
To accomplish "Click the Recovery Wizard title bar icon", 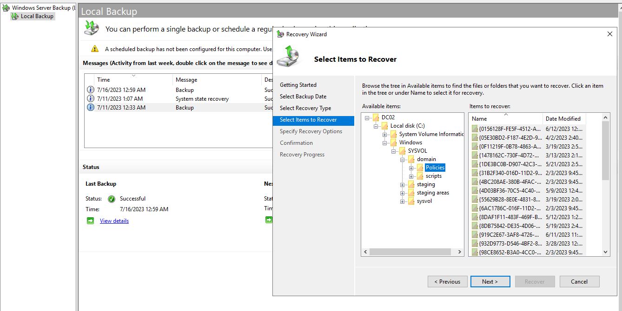I will [280, 34].
